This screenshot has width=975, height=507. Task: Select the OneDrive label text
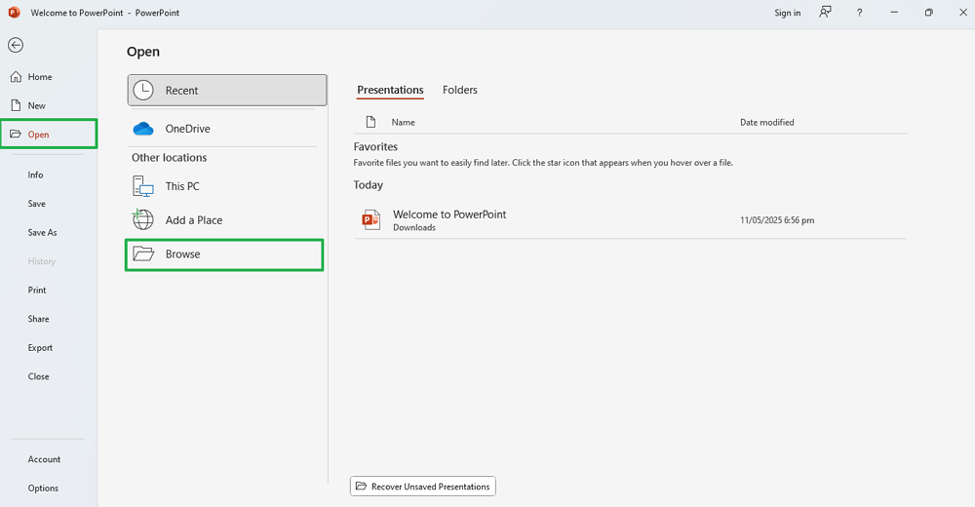click(188, 129)
